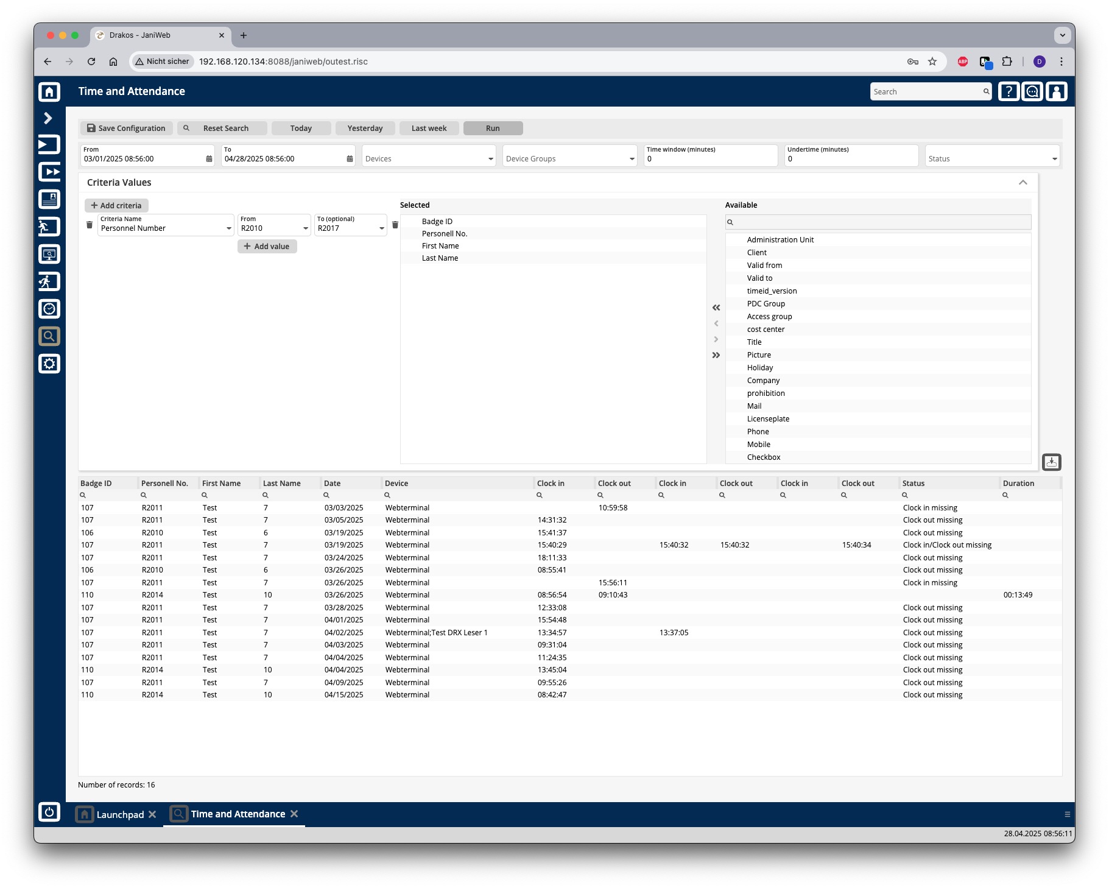Open the ID card sidebar module
This screenshot has height=888, width=1109.
pyautogui.click(x=49, y=199)
